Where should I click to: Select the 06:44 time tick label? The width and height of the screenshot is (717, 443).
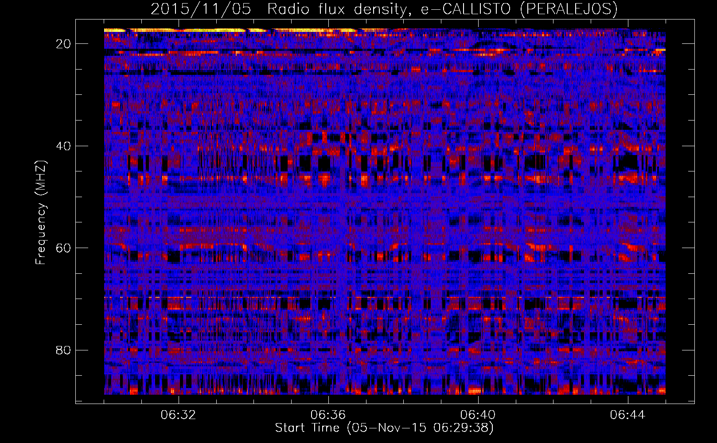coord(627,415)
